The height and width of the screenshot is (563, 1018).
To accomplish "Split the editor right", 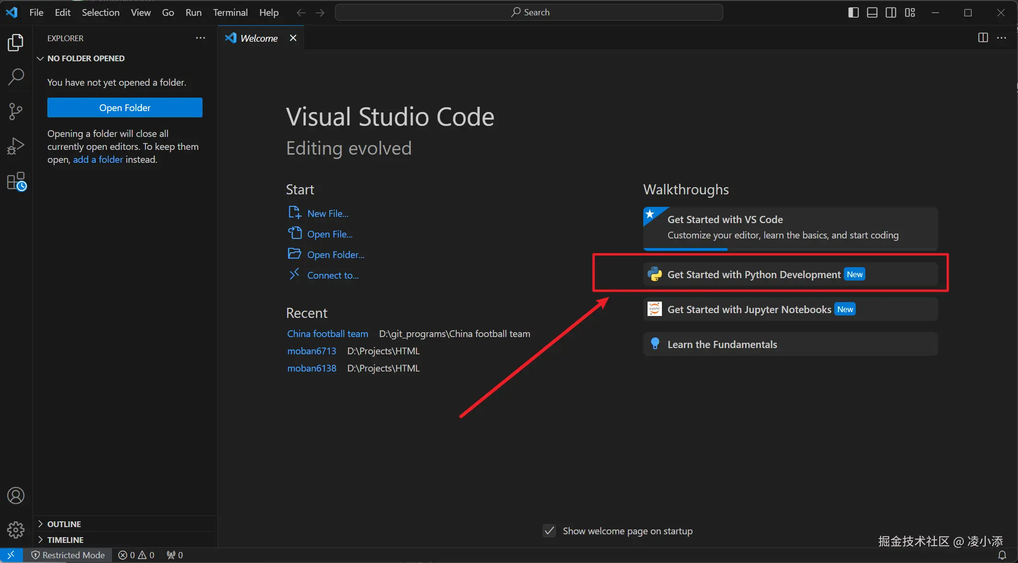I will pyautogui.click(x=983, y=38).
